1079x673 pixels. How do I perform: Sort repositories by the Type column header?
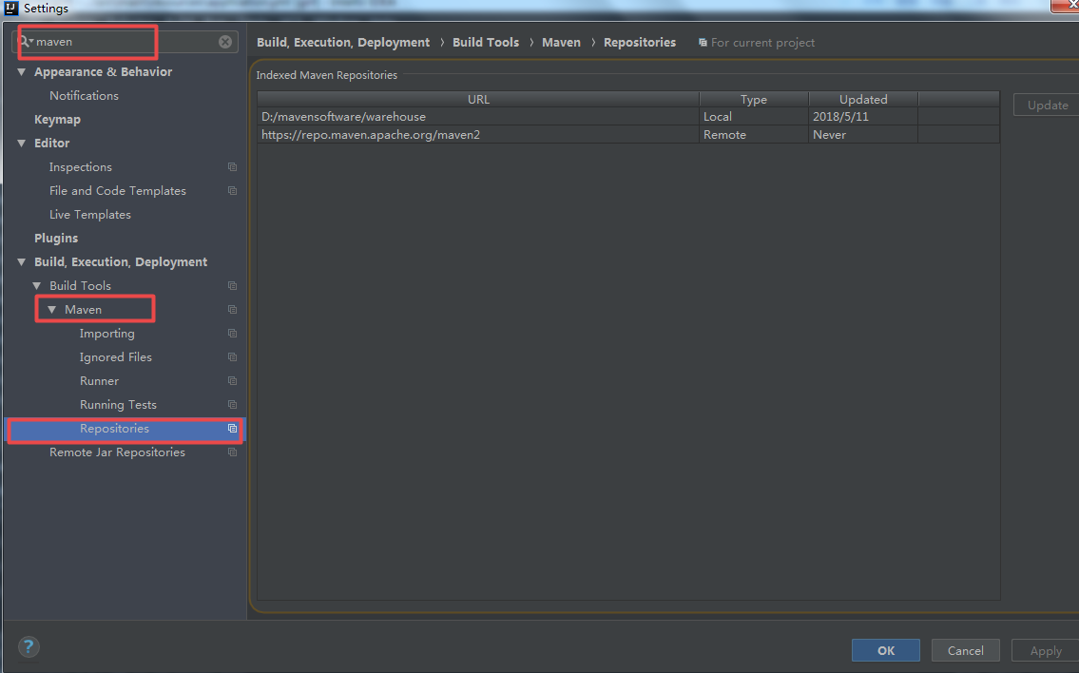(754, 99)
